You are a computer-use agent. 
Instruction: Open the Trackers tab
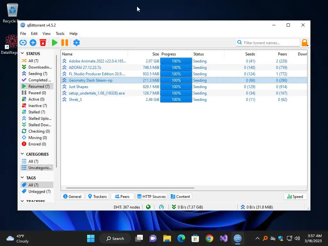[x=97, y=196]
